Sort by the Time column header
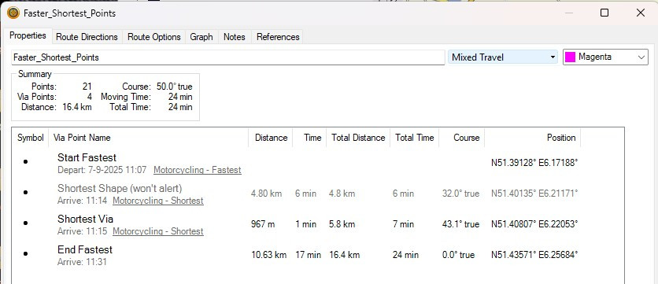 coord(309,138)
